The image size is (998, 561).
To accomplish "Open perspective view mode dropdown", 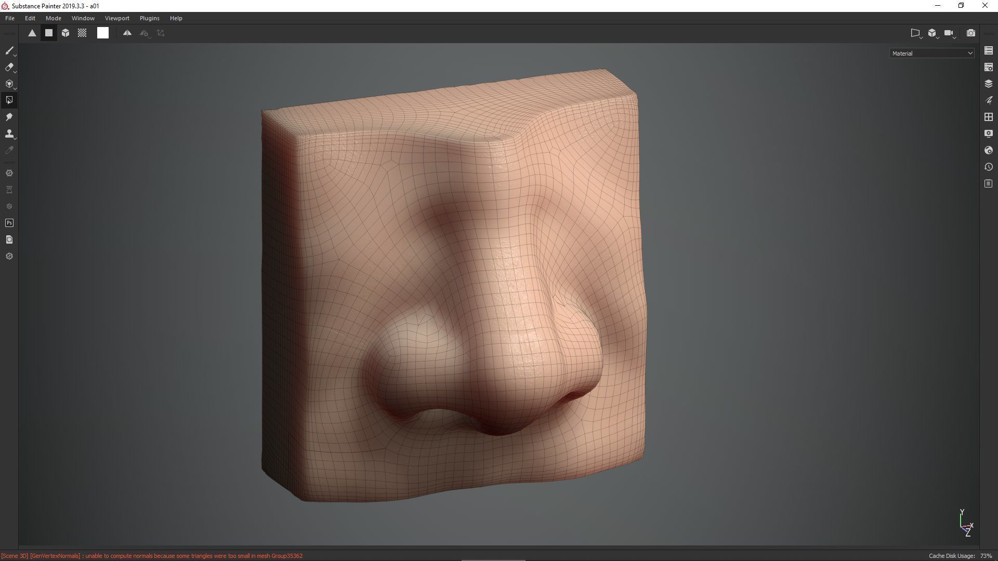I will coord(916,33).
